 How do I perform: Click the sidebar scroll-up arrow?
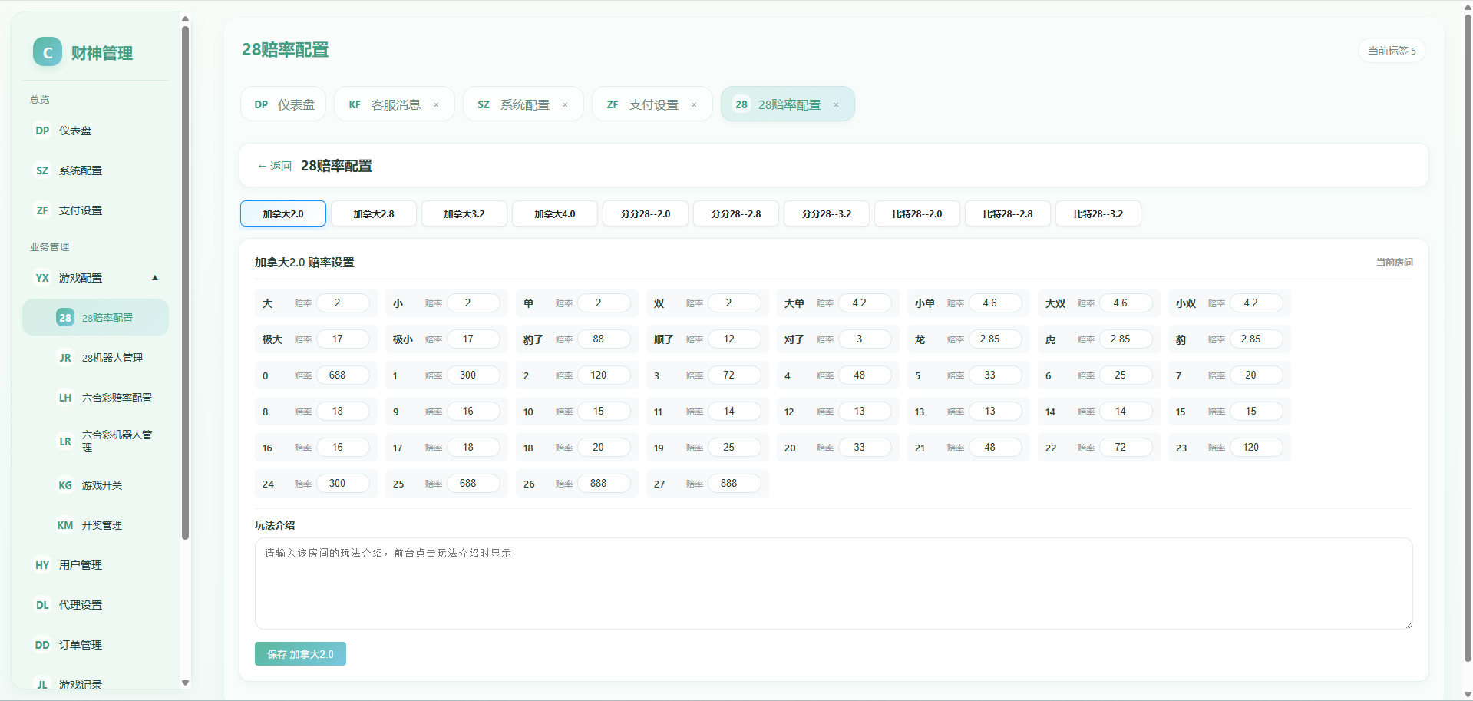coord(185,19)
